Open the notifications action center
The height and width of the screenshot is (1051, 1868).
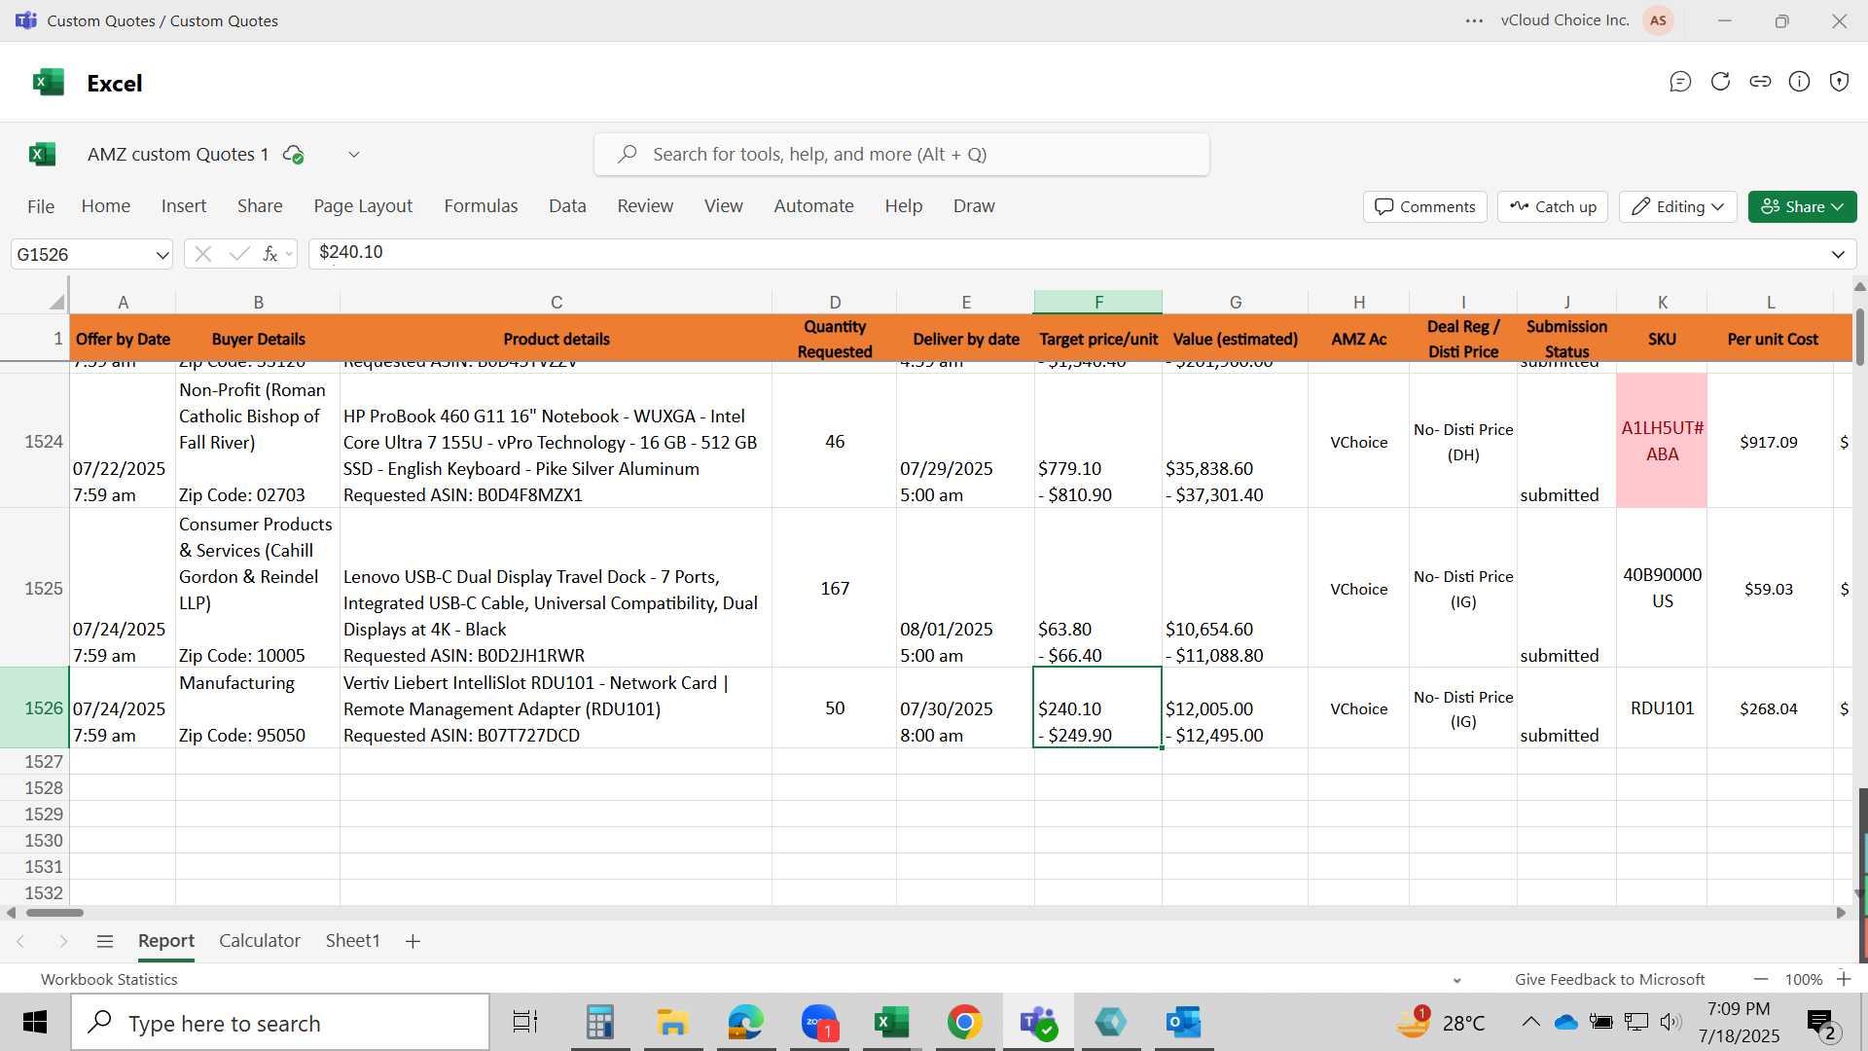coord(1822,1023)
